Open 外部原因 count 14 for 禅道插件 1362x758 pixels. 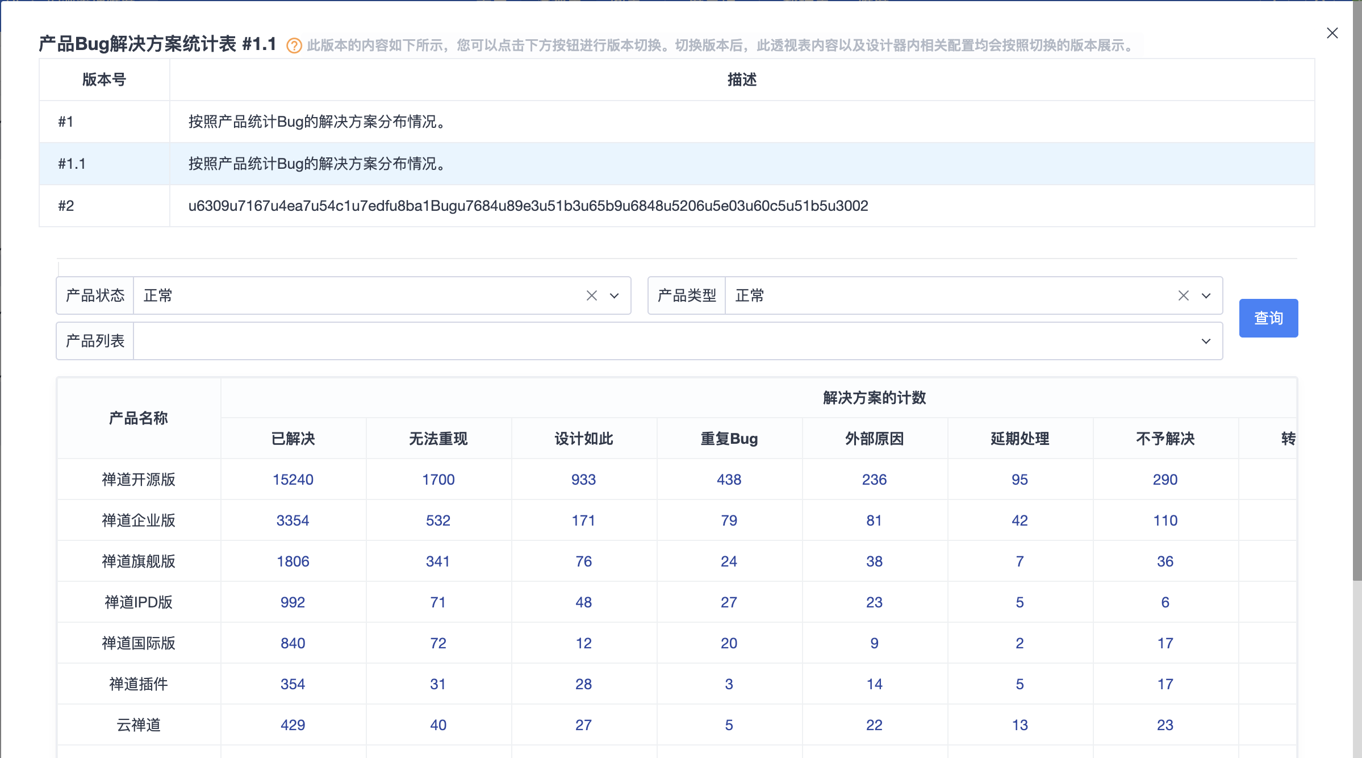pyautogui.click(x=875, y=684)
